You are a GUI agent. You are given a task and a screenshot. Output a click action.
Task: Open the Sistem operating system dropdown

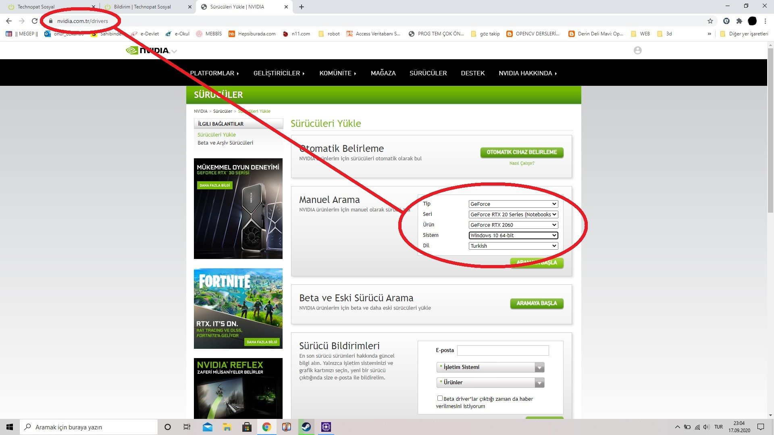coord(513,235)
